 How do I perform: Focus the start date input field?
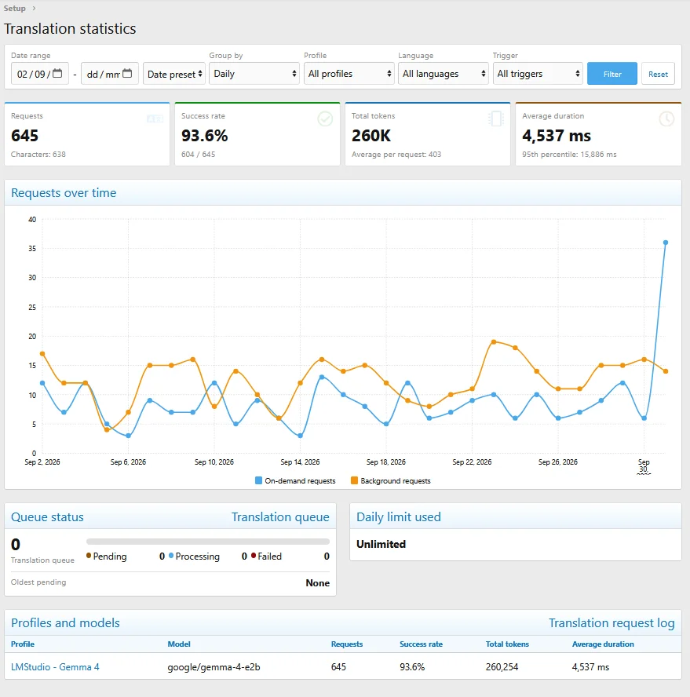click(x=39, y=74)
